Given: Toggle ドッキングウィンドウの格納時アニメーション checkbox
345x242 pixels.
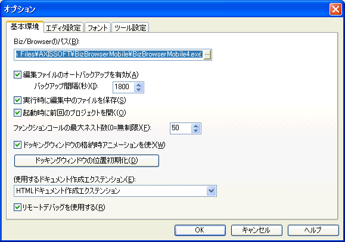Looking at the screenshot, I should coord(17,145).
